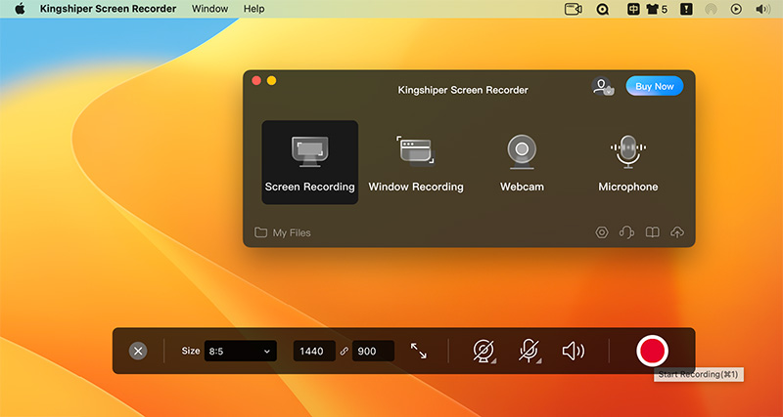Open Kingshiper Screen Recorder app menu
Image resolution: width=783 pixels, height=417 pixels.
(x=108, y=9)
